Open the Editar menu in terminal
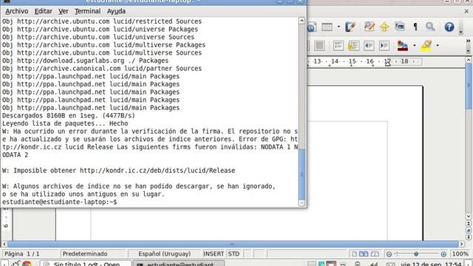The width and height of the screenshot is (473, 266). [x=43, y=11]
